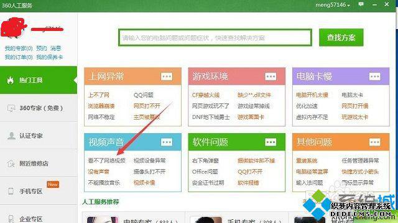Open more options for 上网异常 category
The width and height of the screenshot is (398, 223).
coord(167,76)
